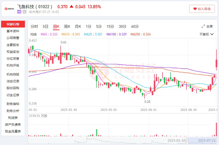Click the MA250：0.324 indicator label

141,34
